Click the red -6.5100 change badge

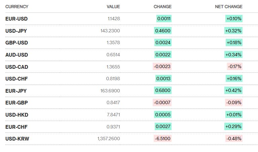coord(162,139)
